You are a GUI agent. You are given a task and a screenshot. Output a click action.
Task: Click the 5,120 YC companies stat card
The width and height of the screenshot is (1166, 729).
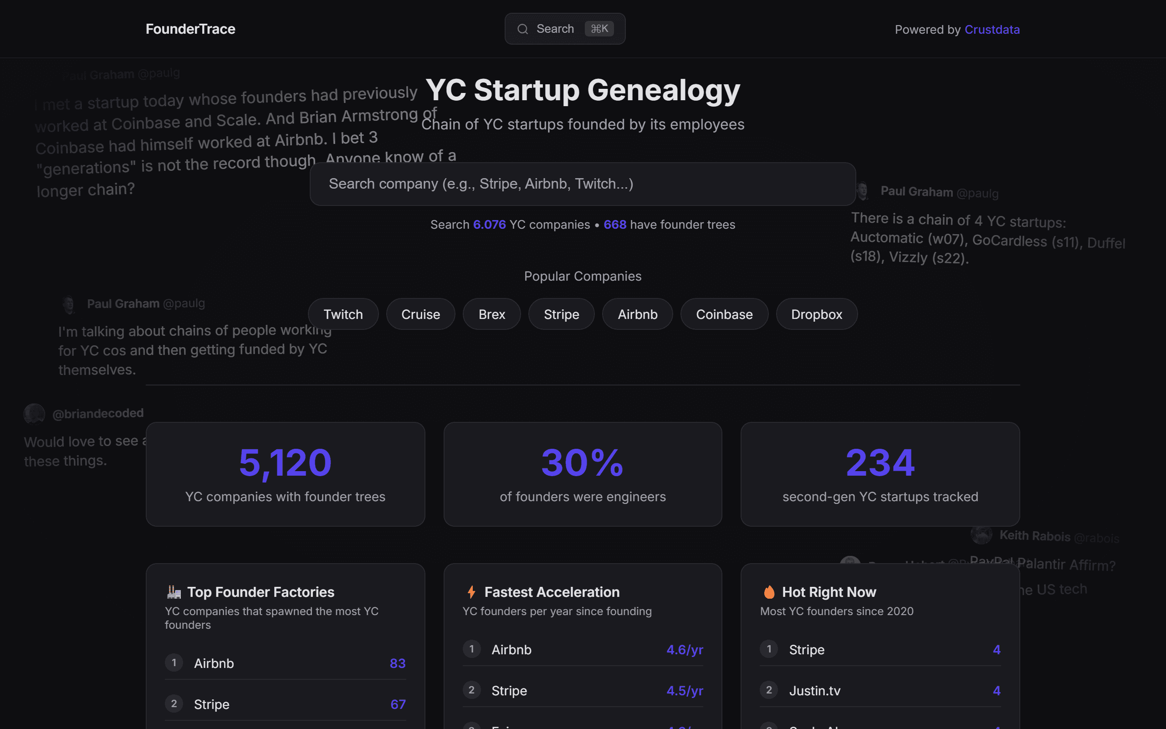[x=285, y=474]
